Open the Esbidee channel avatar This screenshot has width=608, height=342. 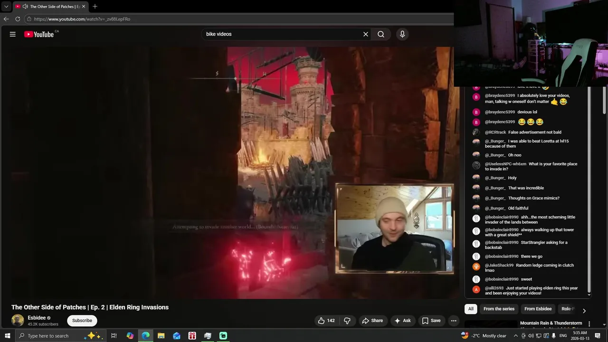tap(18, 321)
